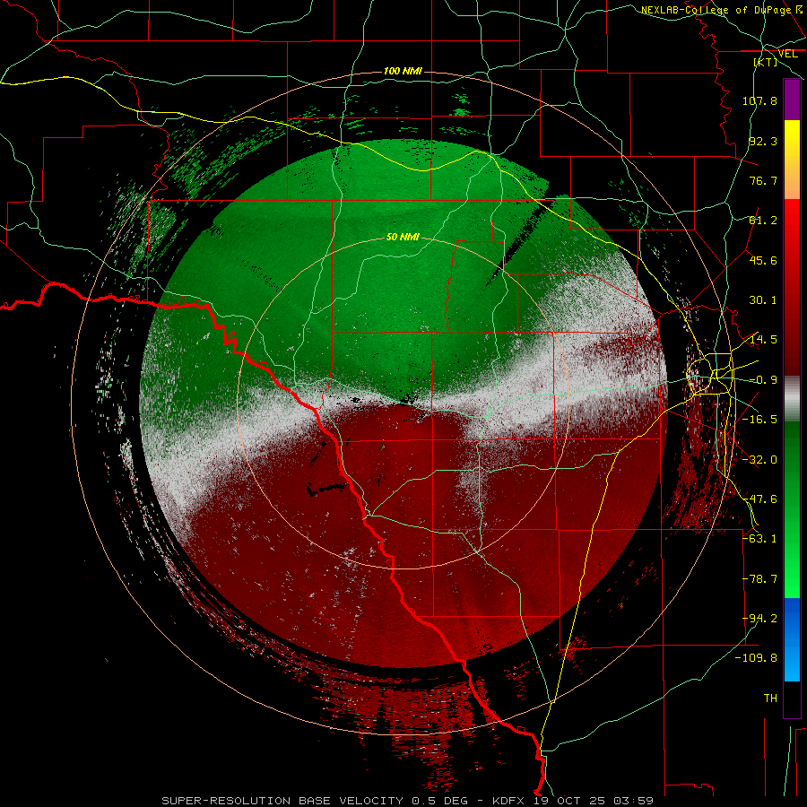The image size is (807, 807).
Task: Click the 107.8 velocity scale value
Action: click(x=759, y=100)
